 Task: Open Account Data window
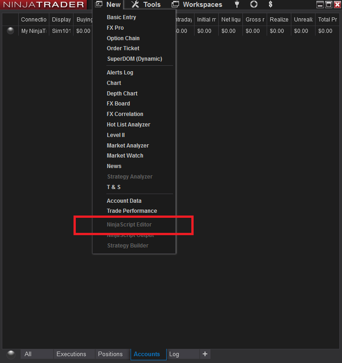124,201
